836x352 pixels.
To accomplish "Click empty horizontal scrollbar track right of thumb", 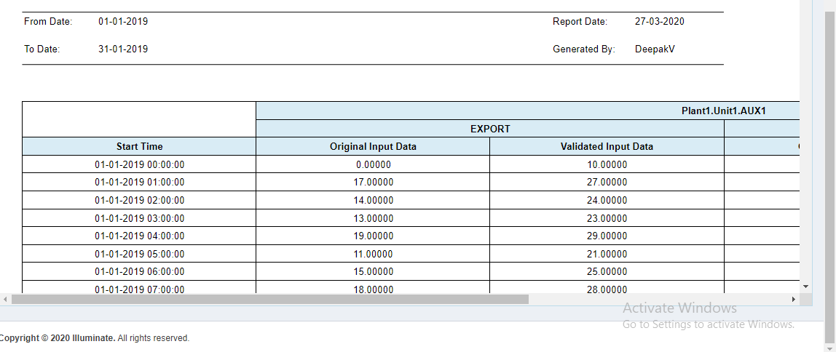I will 655,299.
